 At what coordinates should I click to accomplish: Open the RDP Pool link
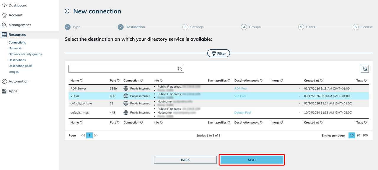click(241, 89)
